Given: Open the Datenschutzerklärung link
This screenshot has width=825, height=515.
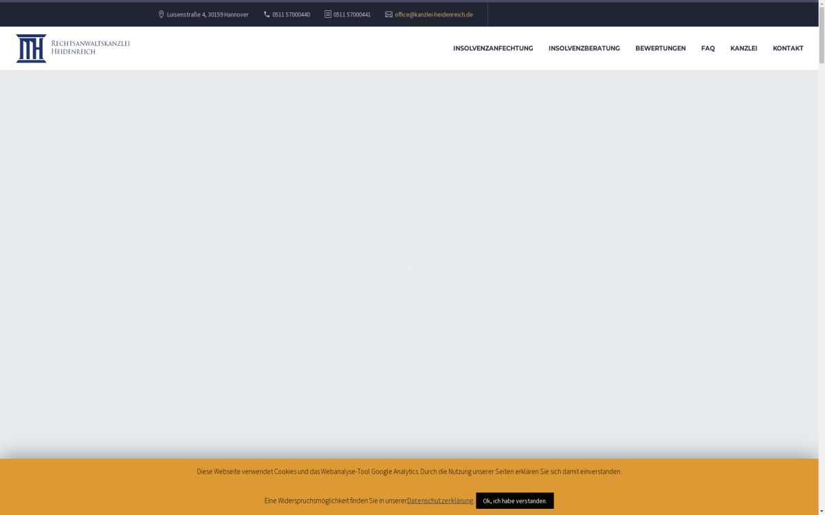Looking at the screenshot, I should click(440, 501).
